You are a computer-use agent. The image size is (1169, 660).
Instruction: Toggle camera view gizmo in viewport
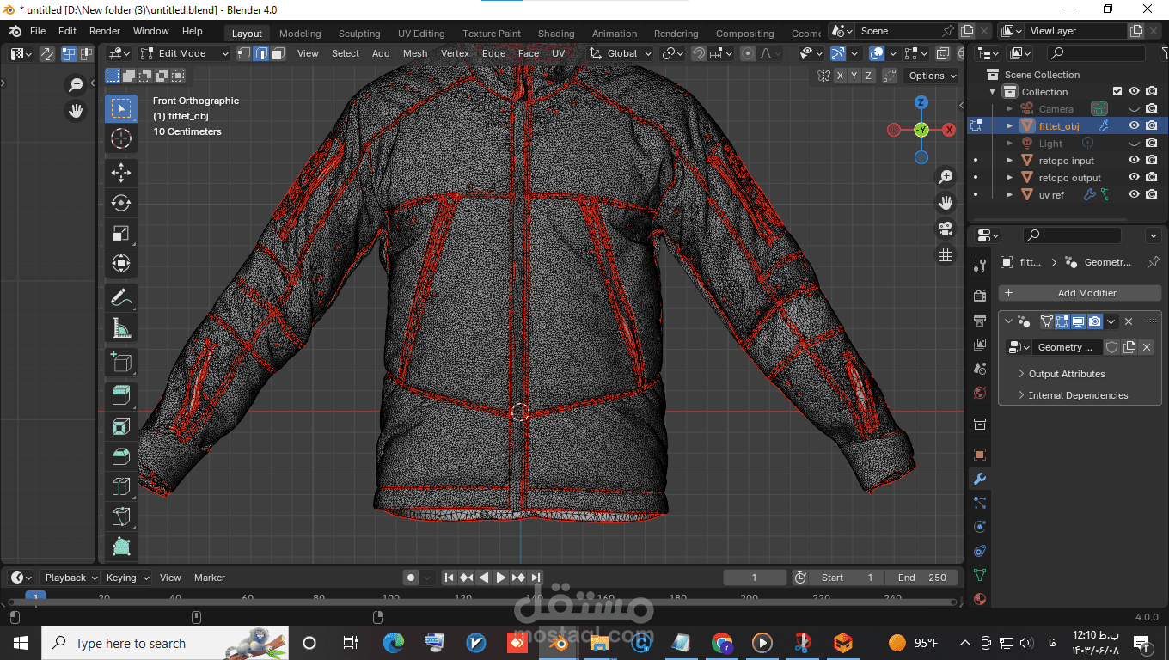tap(946, 229)
